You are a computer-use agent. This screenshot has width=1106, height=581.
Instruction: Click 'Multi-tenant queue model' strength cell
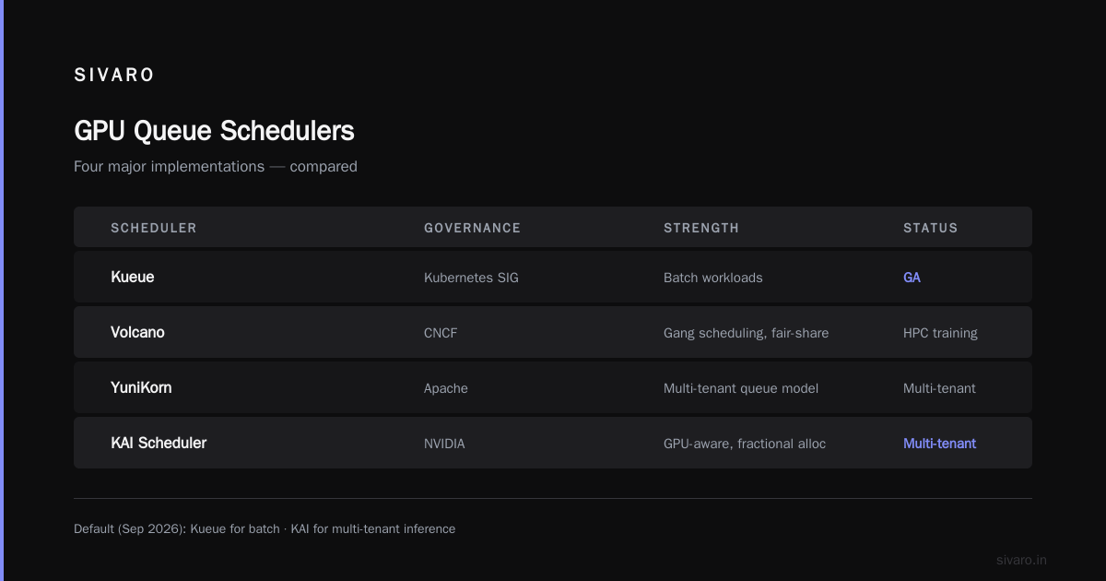click(x=741, y=388)
